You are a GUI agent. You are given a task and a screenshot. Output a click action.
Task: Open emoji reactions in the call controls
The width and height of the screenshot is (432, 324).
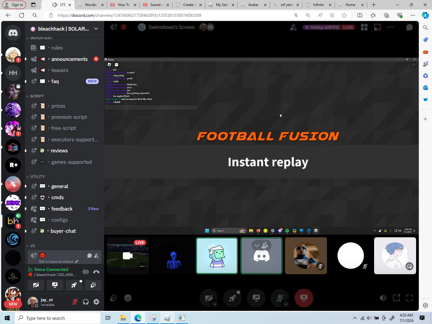[128, 298]
